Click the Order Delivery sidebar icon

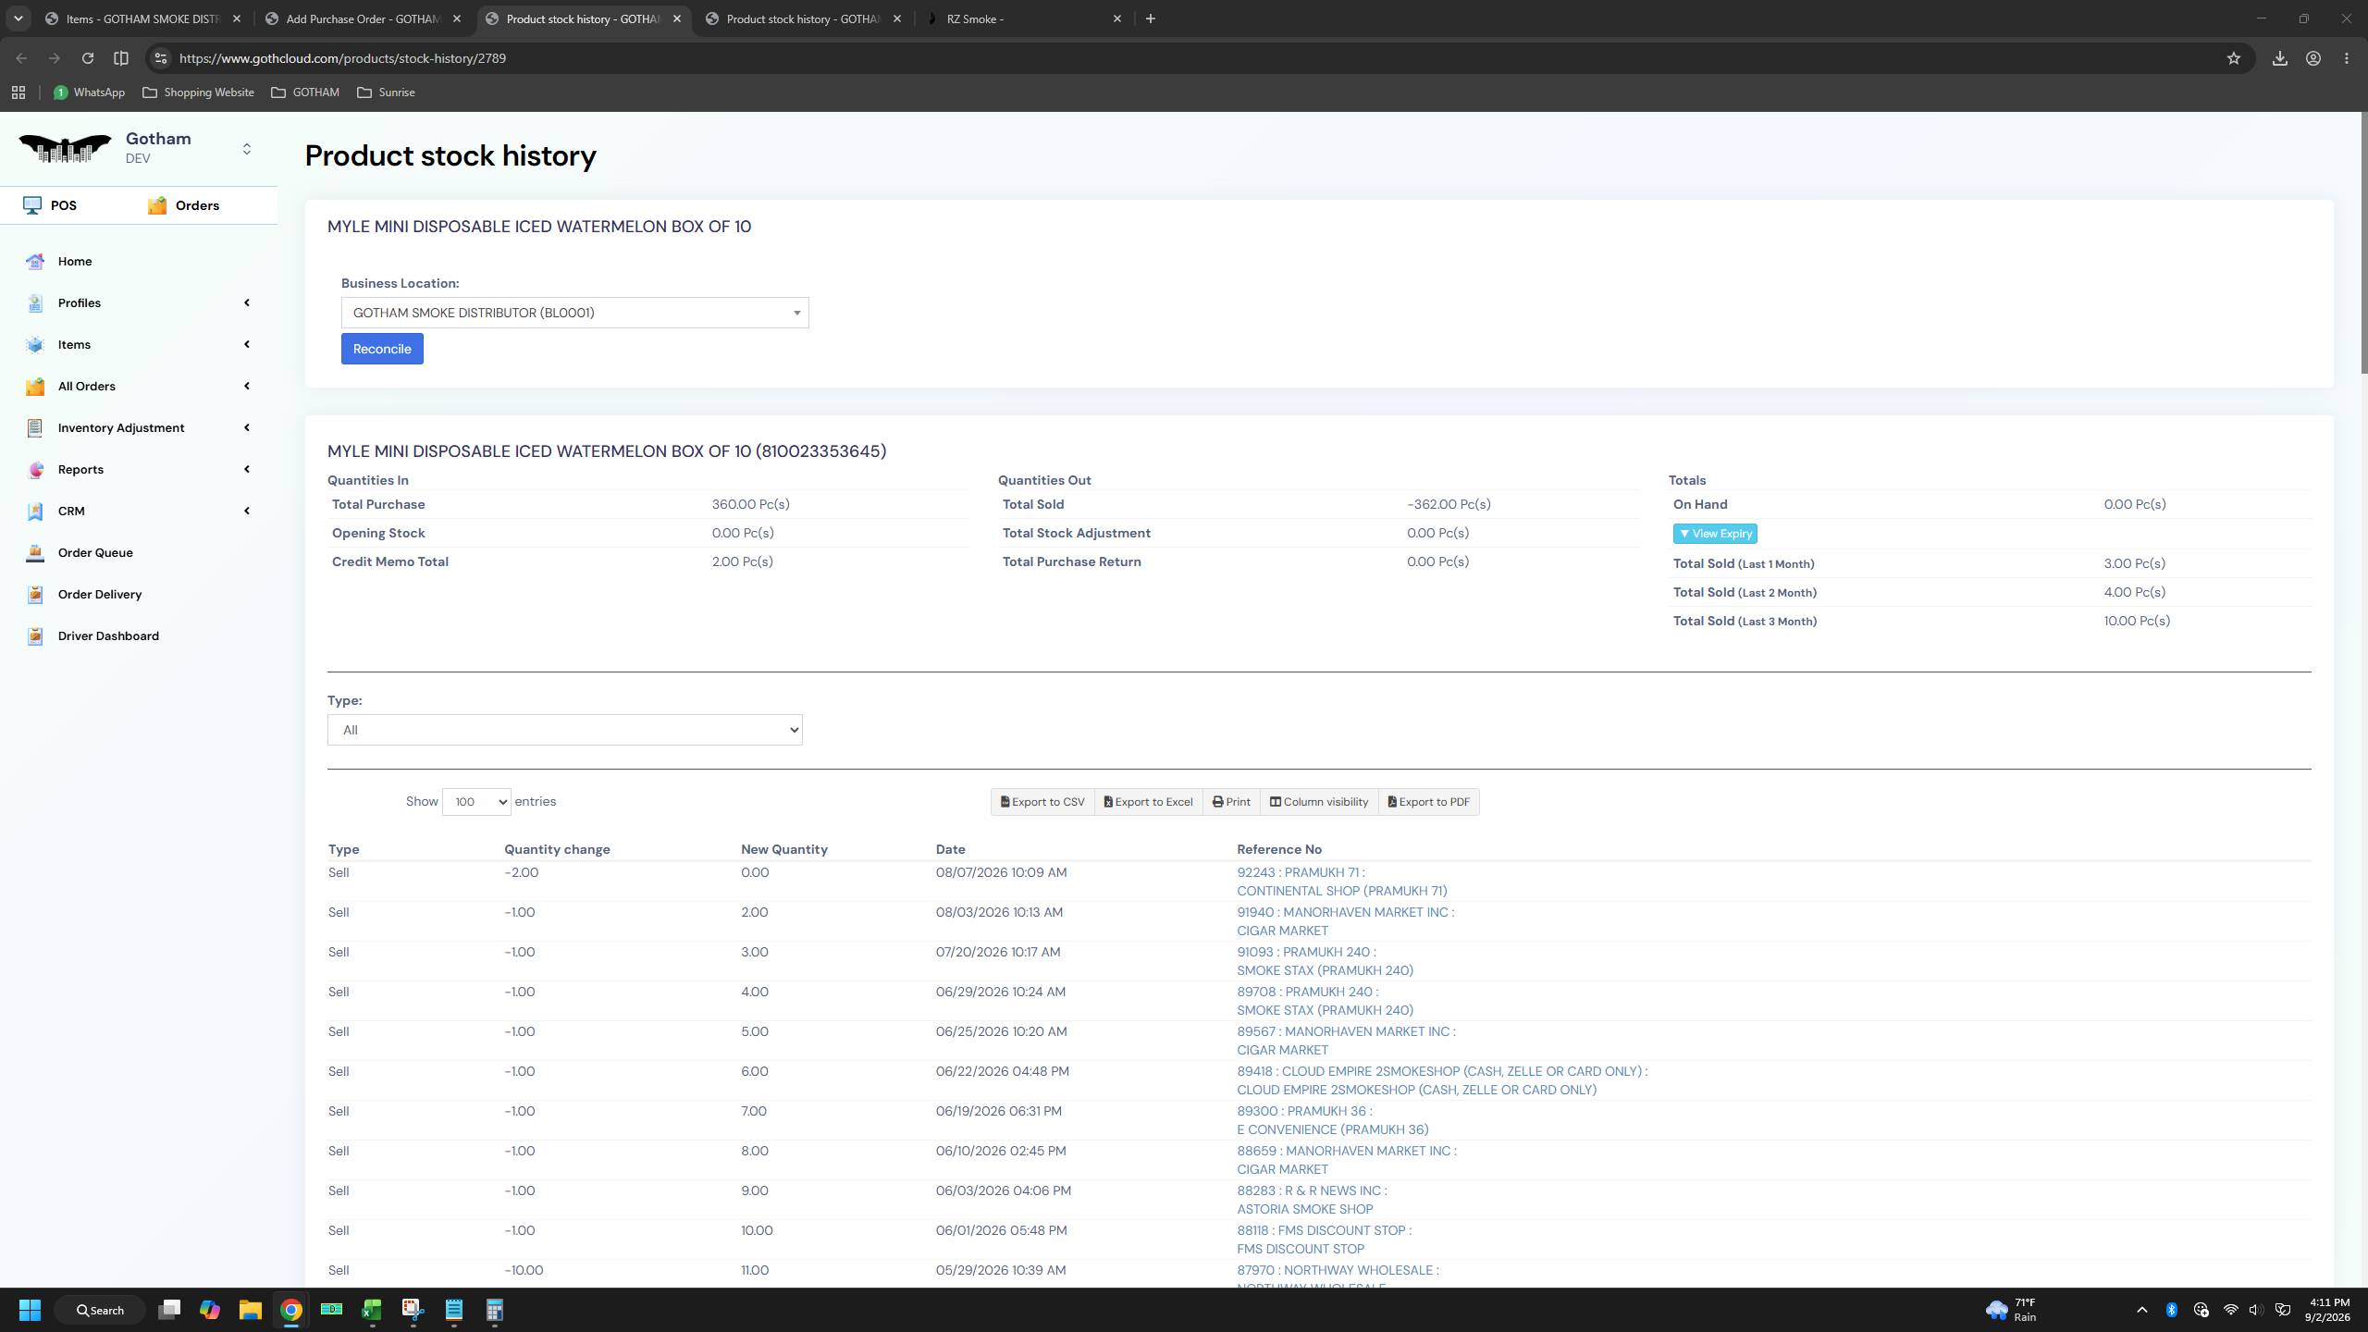pyautogui.click(x=35, y=595)
